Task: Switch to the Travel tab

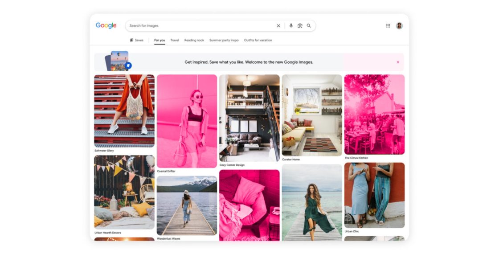Action: (174, 40)
